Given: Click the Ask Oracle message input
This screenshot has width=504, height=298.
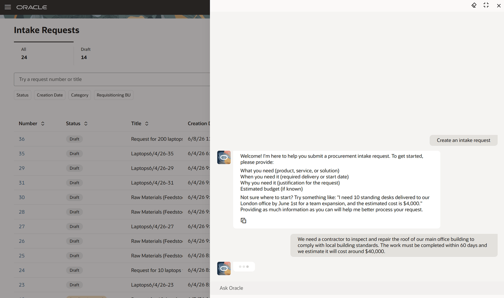Looking at the screenshot, I should tap(356, 288).
